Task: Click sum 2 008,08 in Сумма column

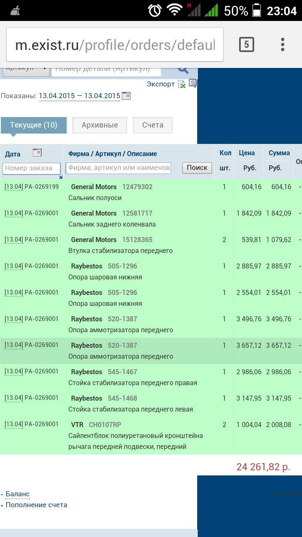Action: 279,425
